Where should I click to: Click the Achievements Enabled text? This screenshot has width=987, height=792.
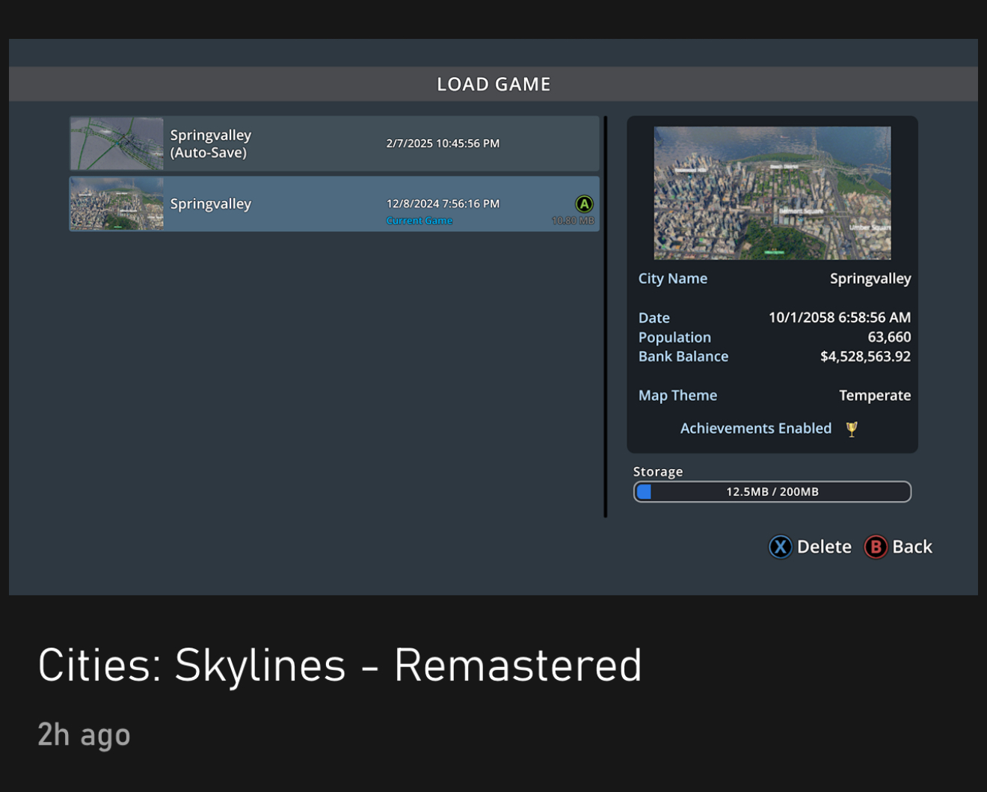[756, 429]
